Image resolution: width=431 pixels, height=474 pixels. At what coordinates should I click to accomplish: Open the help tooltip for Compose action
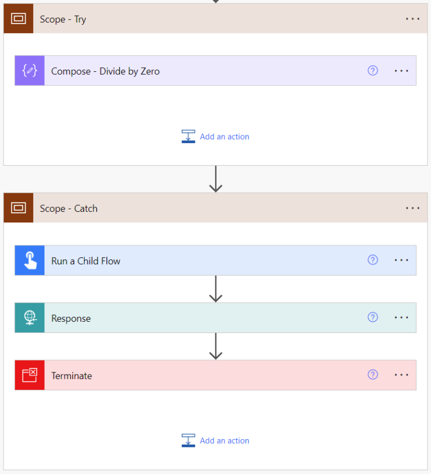373,70
